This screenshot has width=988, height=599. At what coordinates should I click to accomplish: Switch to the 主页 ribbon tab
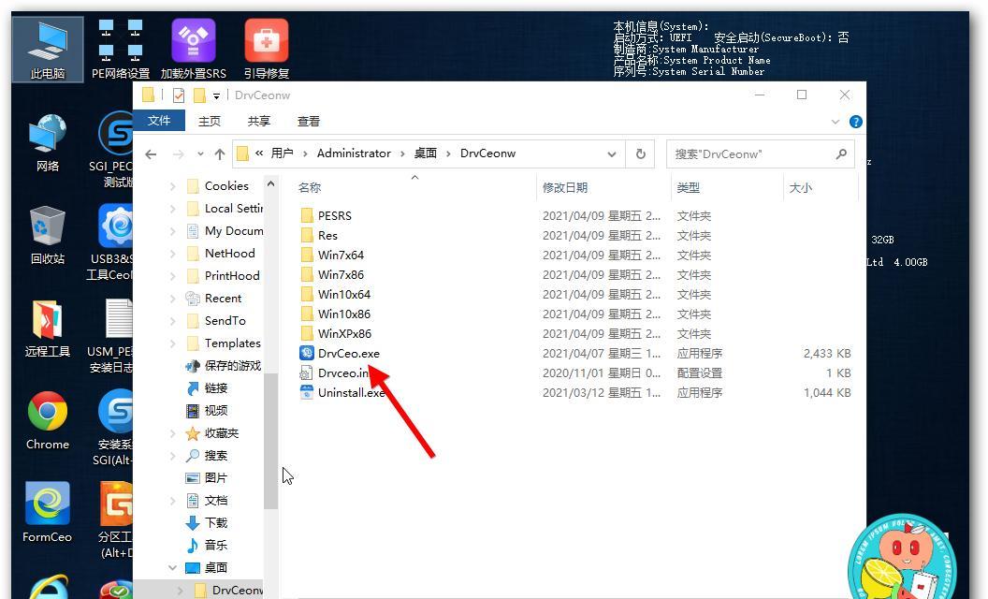tap(210, 121)
